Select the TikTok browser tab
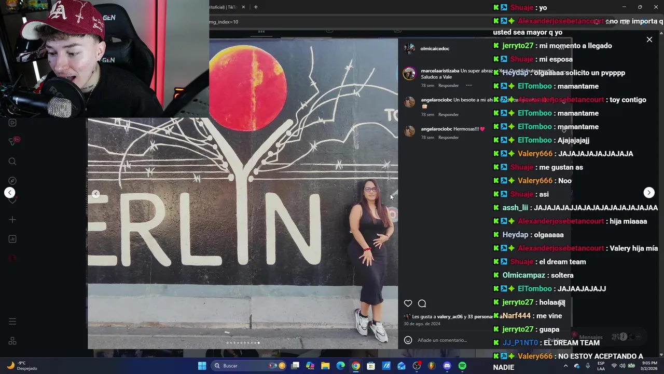 click(x=223, y=7)
